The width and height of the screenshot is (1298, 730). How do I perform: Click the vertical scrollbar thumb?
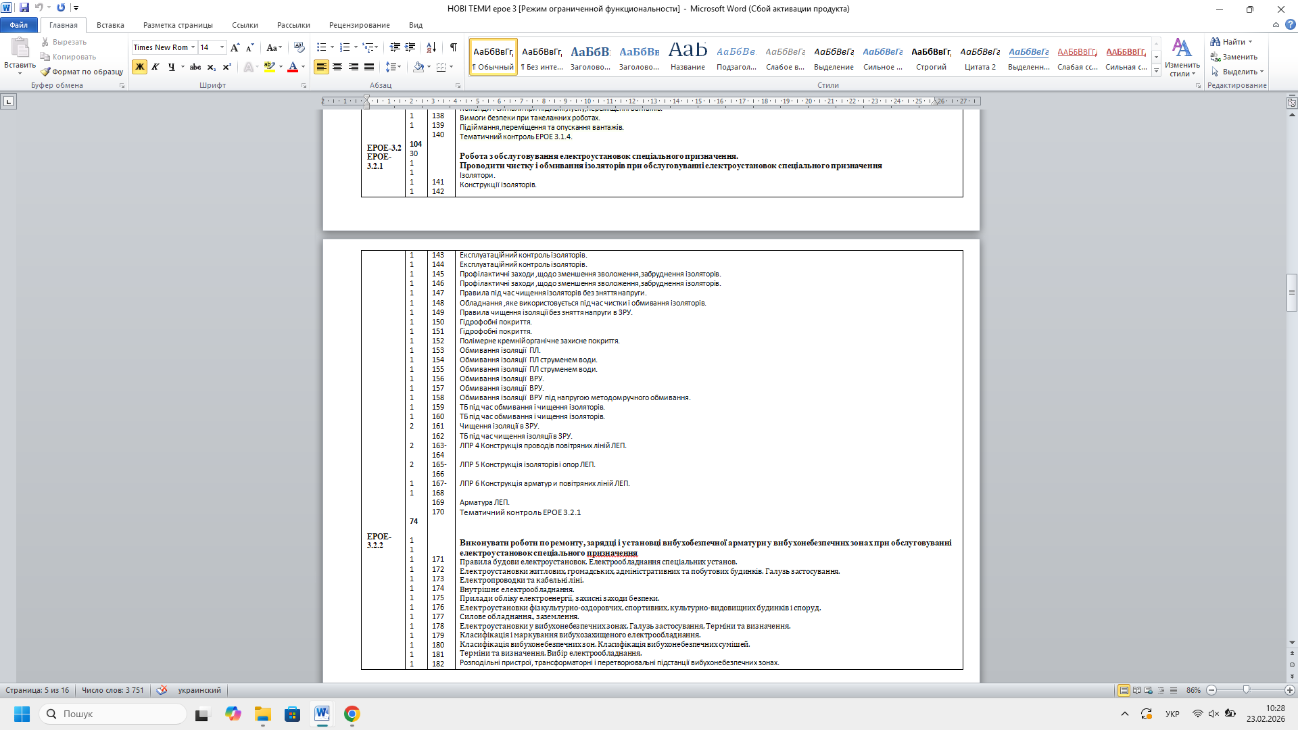(x=1292, y=293)
